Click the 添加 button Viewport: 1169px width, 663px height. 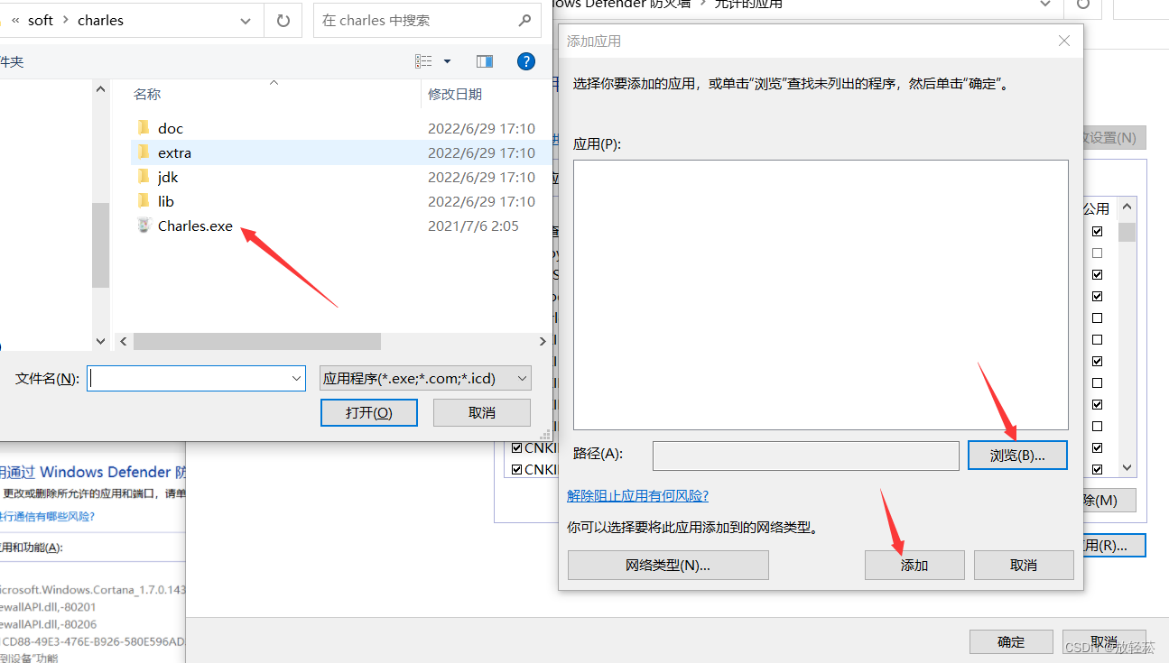click(x=914, y=566)
